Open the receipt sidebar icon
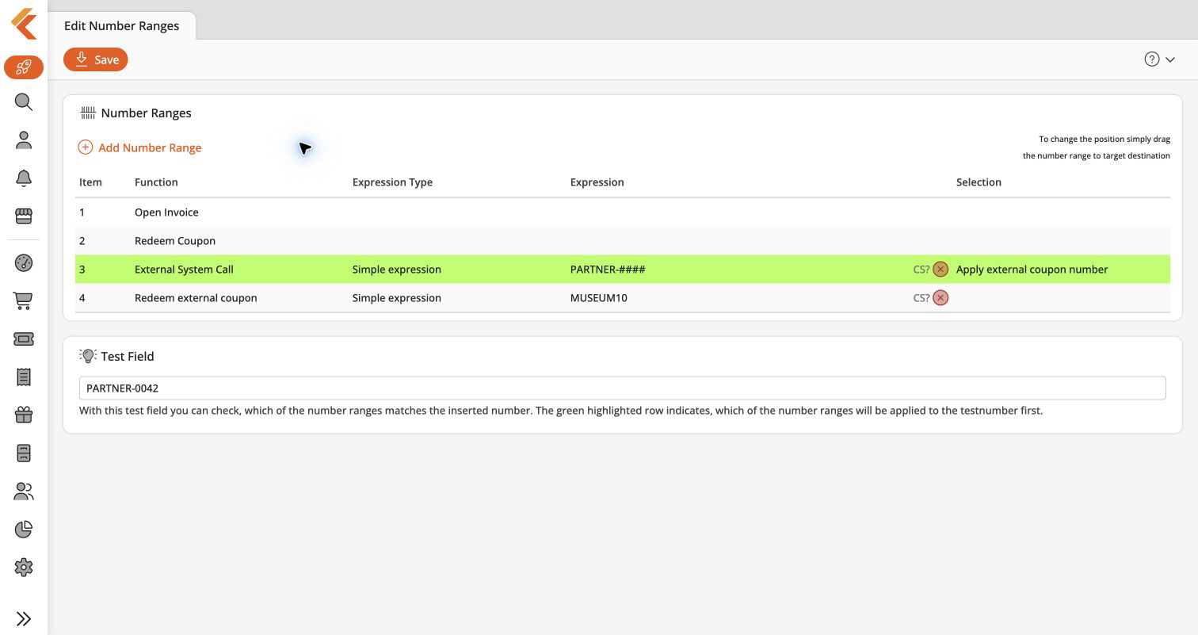This screenshot has height=635, width=1198. click(24, 377)
